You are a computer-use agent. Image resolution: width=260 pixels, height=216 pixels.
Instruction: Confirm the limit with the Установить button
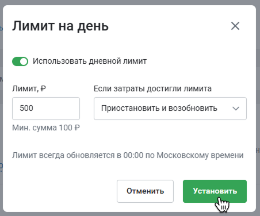point(215,191)
